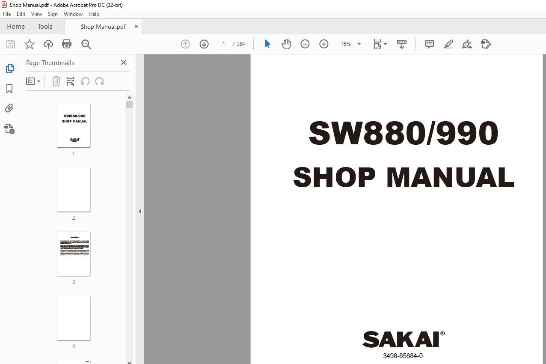
Task: Open Attachments paperclip panel
Action: 9,108
